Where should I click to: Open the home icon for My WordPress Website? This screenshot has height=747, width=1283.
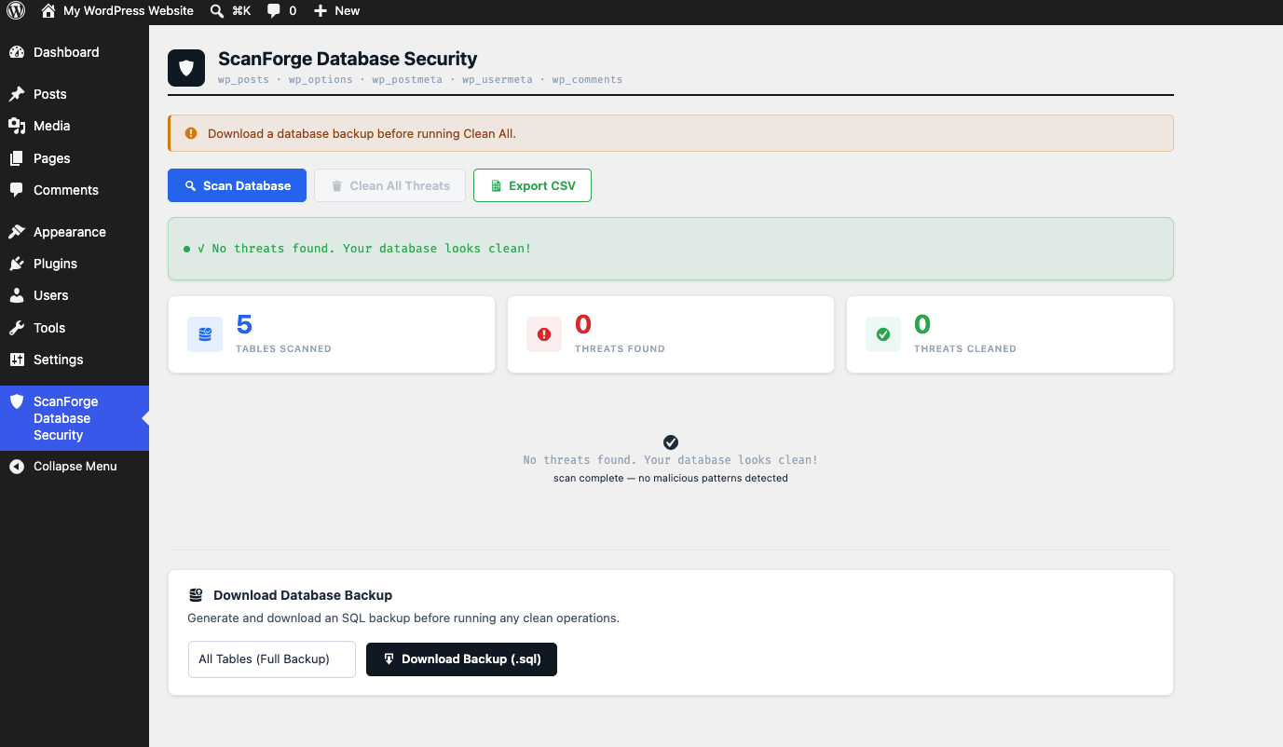click(x=48, y=11)
